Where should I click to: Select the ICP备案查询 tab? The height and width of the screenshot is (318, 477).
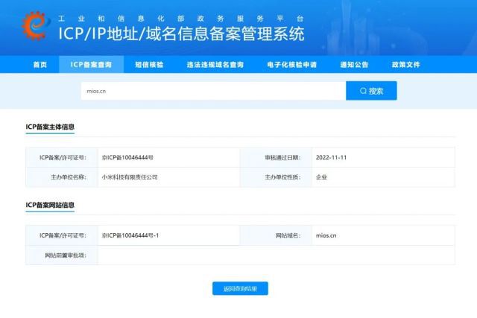(x=91, y=65)
